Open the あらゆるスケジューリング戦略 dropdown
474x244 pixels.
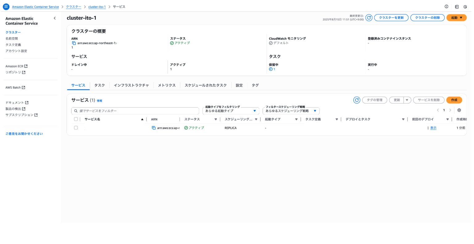(x=291, y=111)
